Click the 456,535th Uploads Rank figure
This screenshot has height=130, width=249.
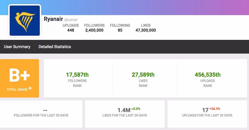coord(208,75)
